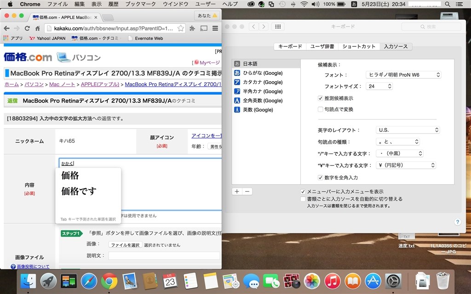Open Mission Control from the Dock

(69, 281)
